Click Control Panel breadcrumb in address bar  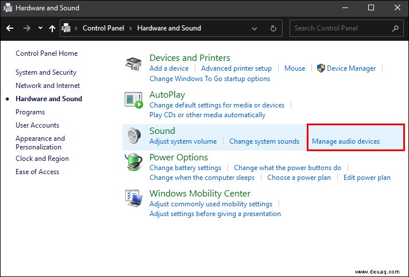[x=103, y=28]
